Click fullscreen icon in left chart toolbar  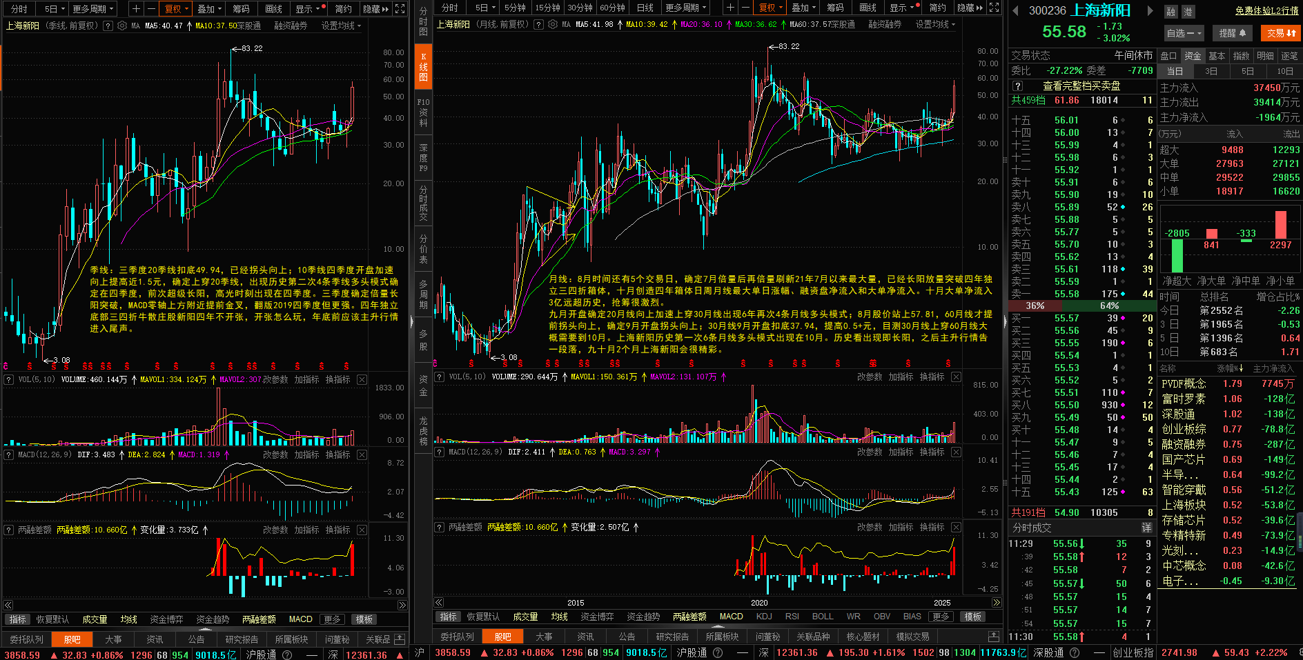400,9
